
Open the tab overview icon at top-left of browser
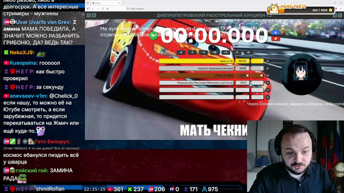pyautogui.click(x=88, y=3)
